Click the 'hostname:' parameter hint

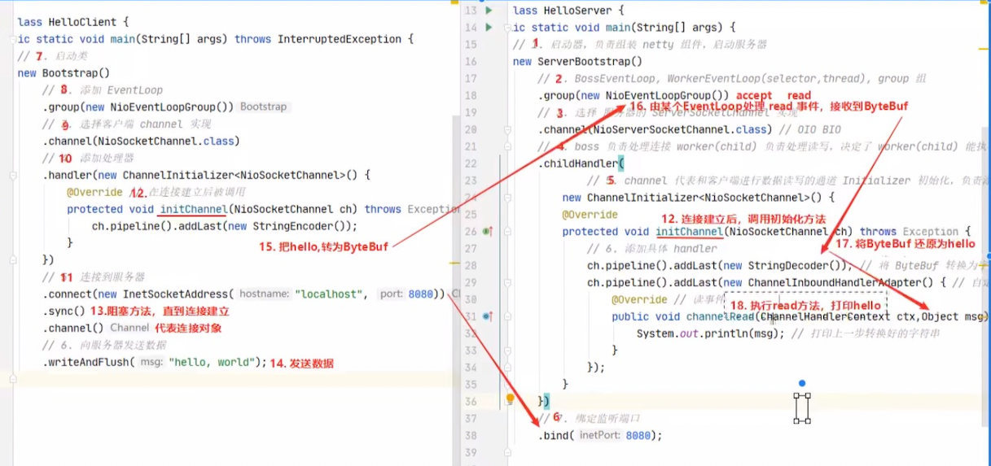tap(263, 294)
